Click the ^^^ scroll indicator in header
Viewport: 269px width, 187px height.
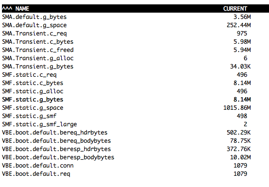click(x=7, y=8)
